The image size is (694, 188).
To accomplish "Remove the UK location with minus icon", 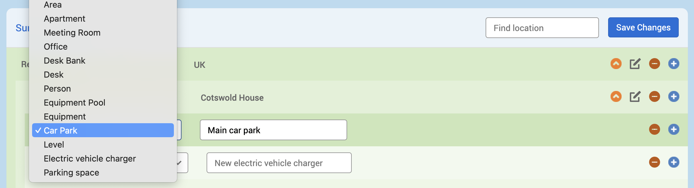I will click(x=654, y=64).
